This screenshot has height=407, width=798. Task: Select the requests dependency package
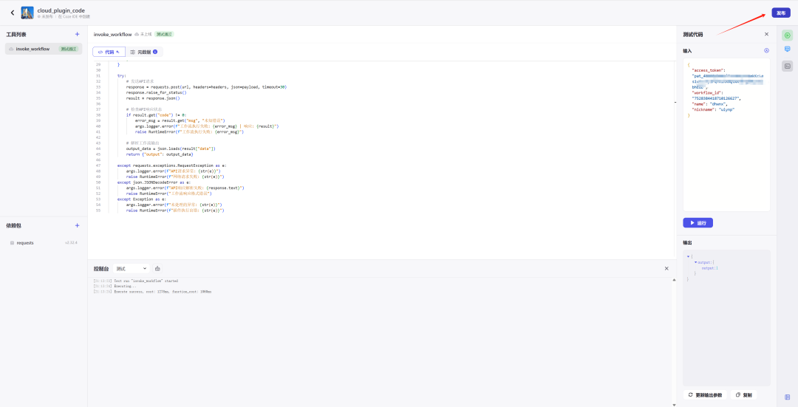pyautogui.click(x=44, y=243)
